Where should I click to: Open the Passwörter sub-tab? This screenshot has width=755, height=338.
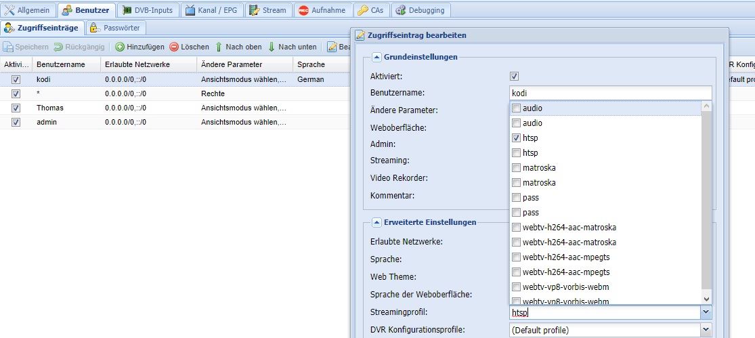(x=116, y=28)
